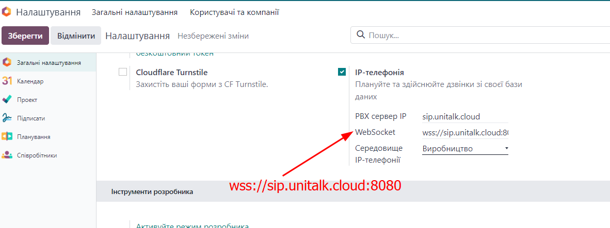
Task: Open the Загальні налаштування top menu
Action: click(x=135, y=12)
